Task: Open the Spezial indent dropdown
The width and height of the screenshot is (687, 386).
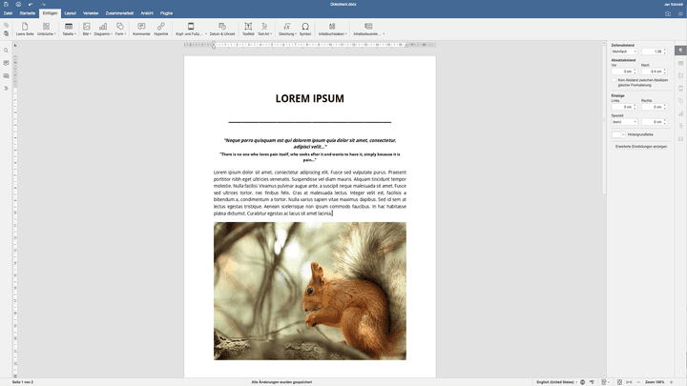Action: (624, 122)
